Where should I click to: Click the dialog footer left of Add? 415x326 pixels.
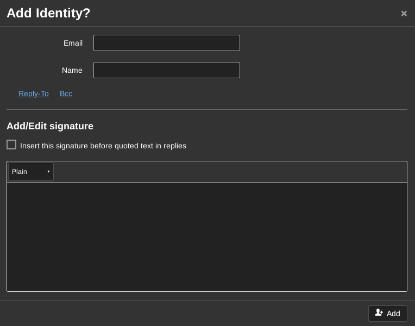[x=185, y=313]
